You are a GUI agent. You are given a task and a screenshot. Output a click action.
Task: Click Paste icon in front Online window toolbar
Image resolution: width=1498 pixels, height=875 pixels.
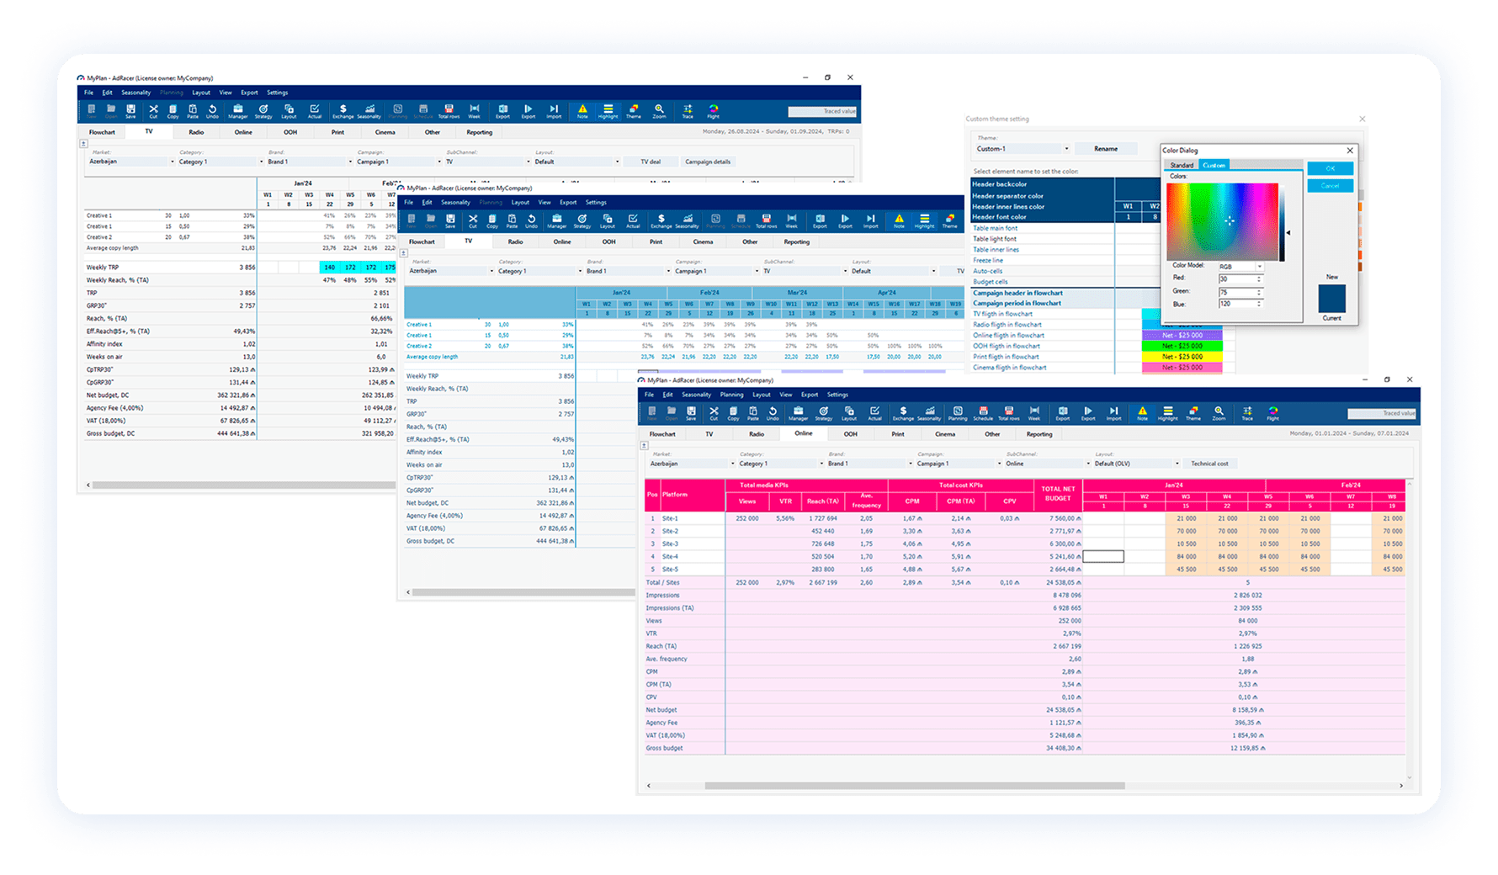(753, 412)
